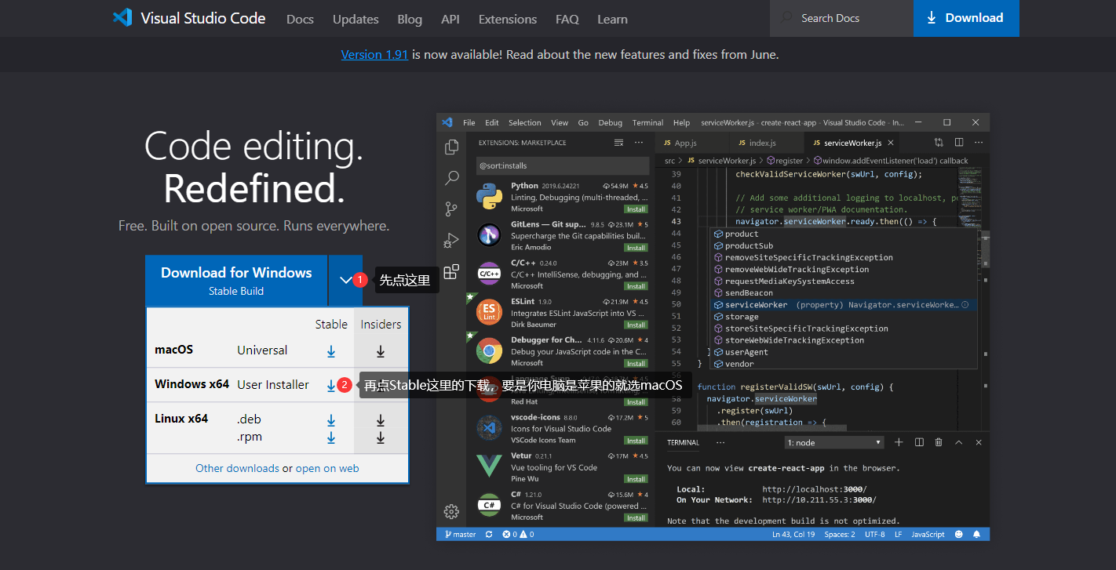Click the Visual Studio Code logo icon in header
Screen dimensions: 1116x570
tap(122, 18)
